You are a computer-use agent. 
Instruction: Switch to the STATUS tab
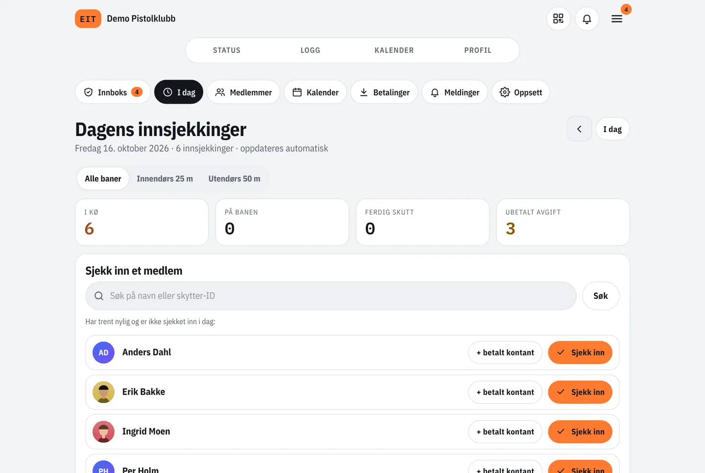click(227, 50)
